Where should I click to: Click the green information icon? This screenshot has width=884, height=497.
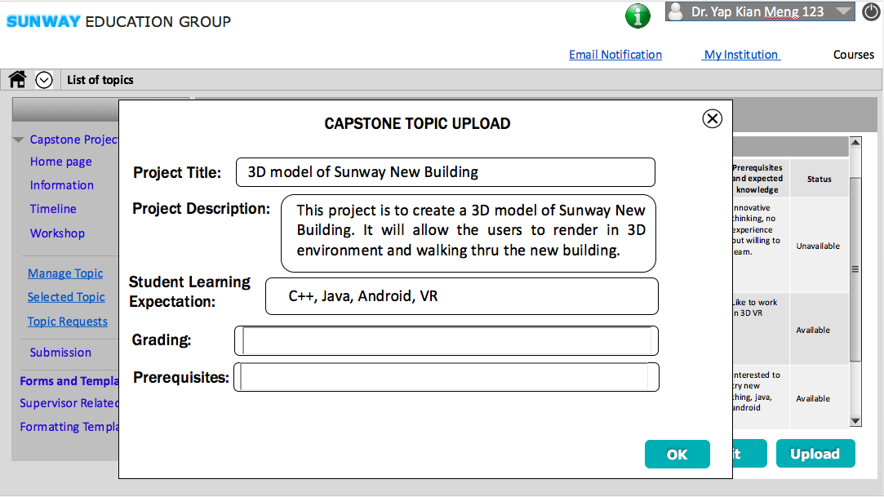(637, 16)
